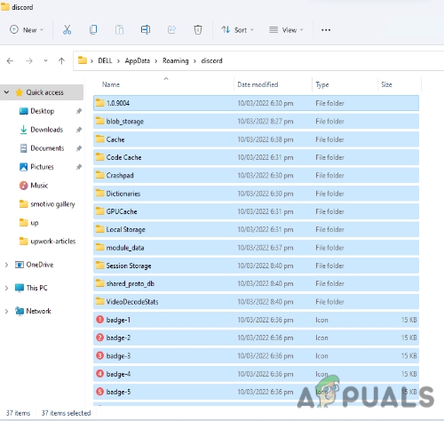Select the module_data folder
Screen dimensions: 444x421
[256, 248]
